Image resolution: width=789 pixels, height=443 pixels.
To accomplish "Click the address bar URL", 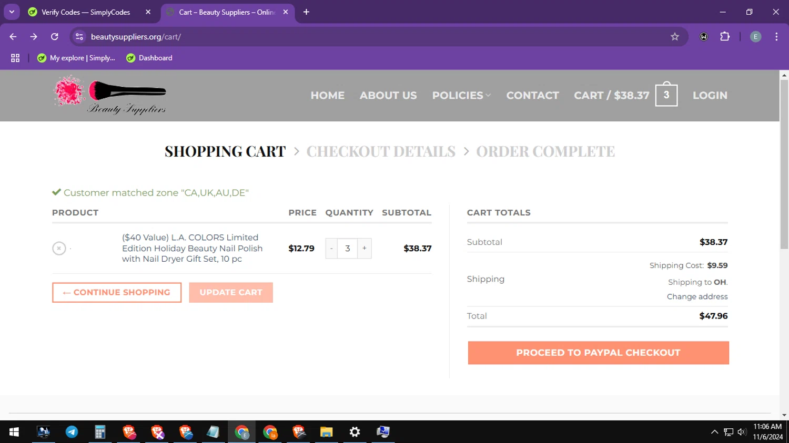I will pyautogui.click(x=136, y=37).
